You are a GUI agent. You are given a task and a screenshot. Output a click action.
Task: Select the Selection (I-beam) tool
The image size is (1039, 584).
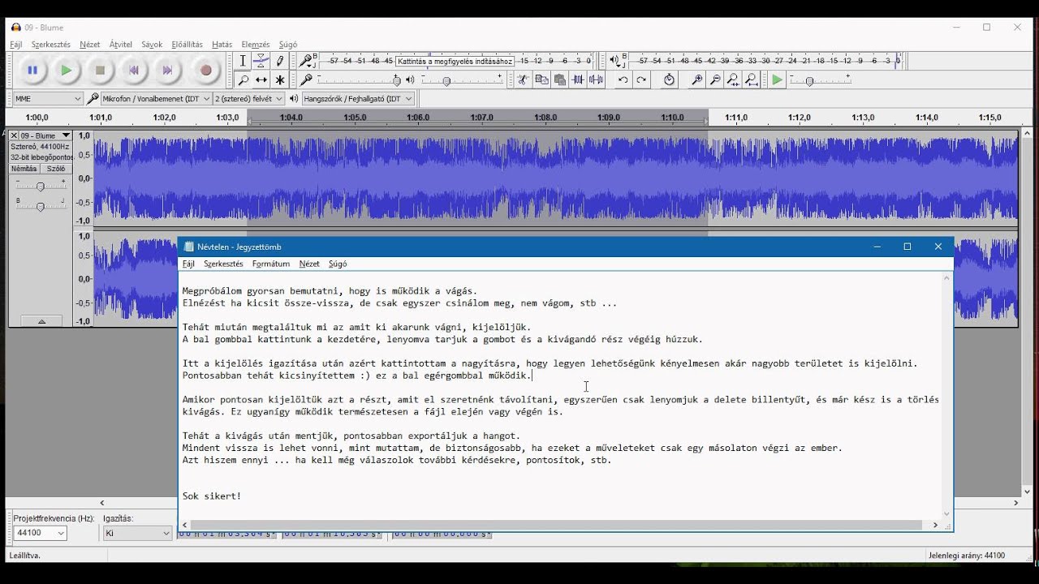point(243,61)
